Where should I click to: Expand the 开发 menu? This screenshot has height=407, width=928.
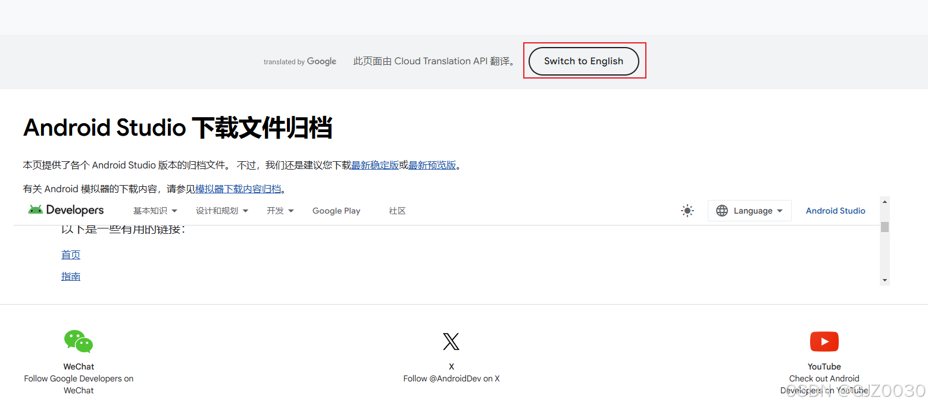[280, 211]
